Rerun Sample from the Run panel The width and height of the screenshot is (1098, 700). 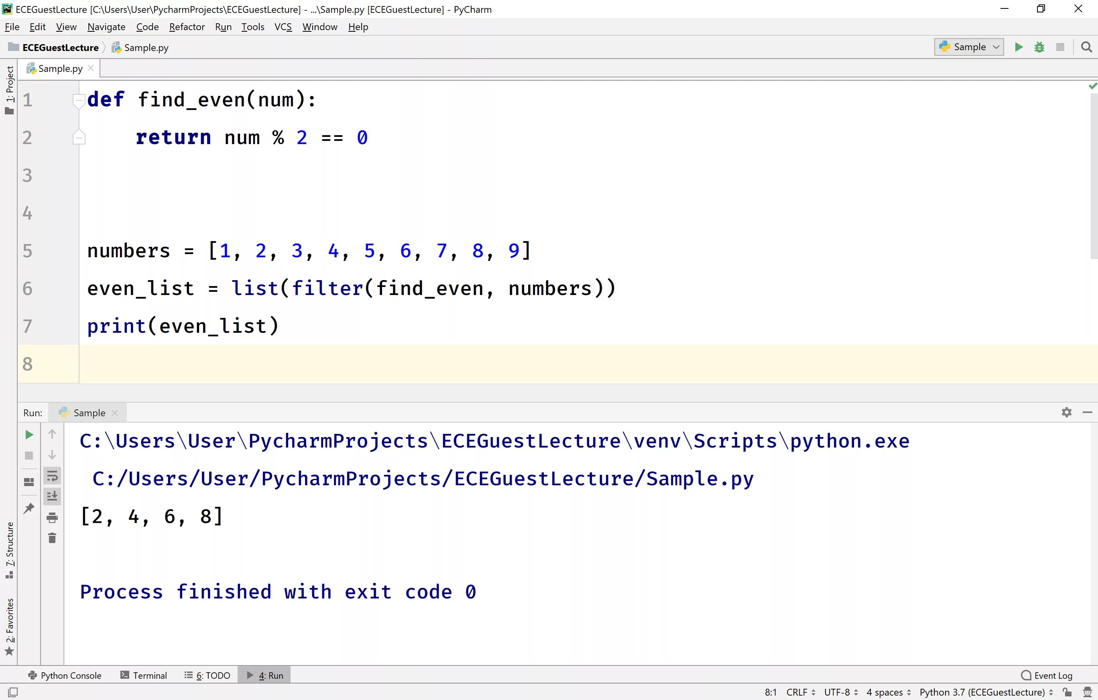tap(29, 435)
